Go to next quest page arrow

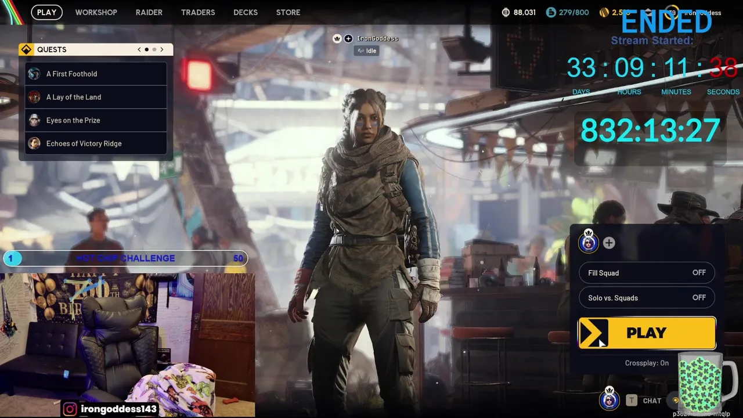(162, 49)
